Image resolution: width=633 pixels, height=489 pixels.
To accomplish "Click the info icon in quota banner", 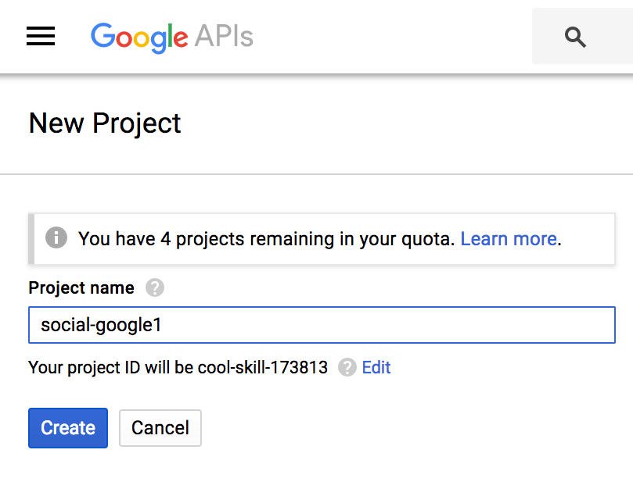I will pyautogui.click(x=56, y=237).
